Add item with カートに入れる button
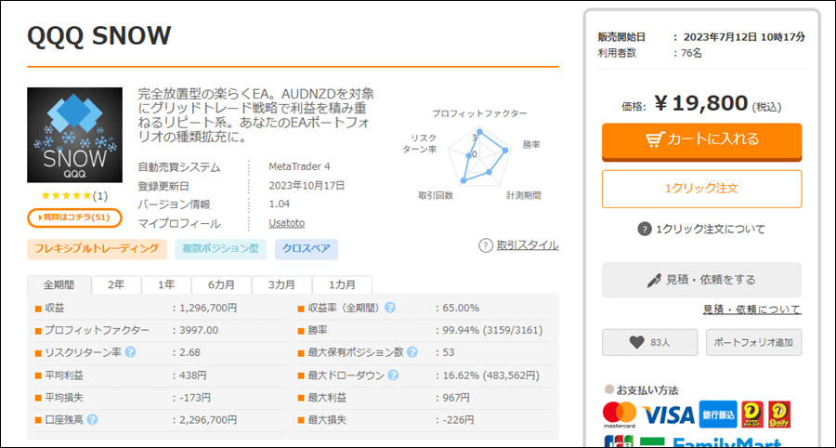 [701, 141]
